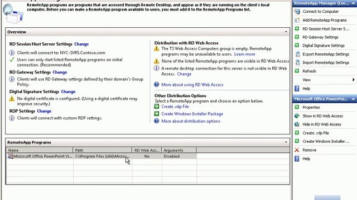Viewport: 357px width, 200px height.
Task: Click the Import RemoteApp Settings icon
Action: tap(297, 62)
